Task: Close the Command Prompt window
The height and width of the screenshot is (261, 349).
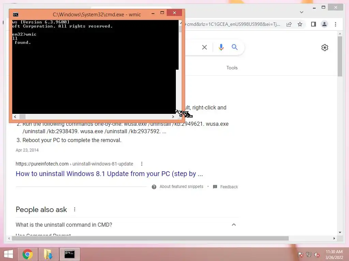Action: pyautogui.click(x=174, y=13)
